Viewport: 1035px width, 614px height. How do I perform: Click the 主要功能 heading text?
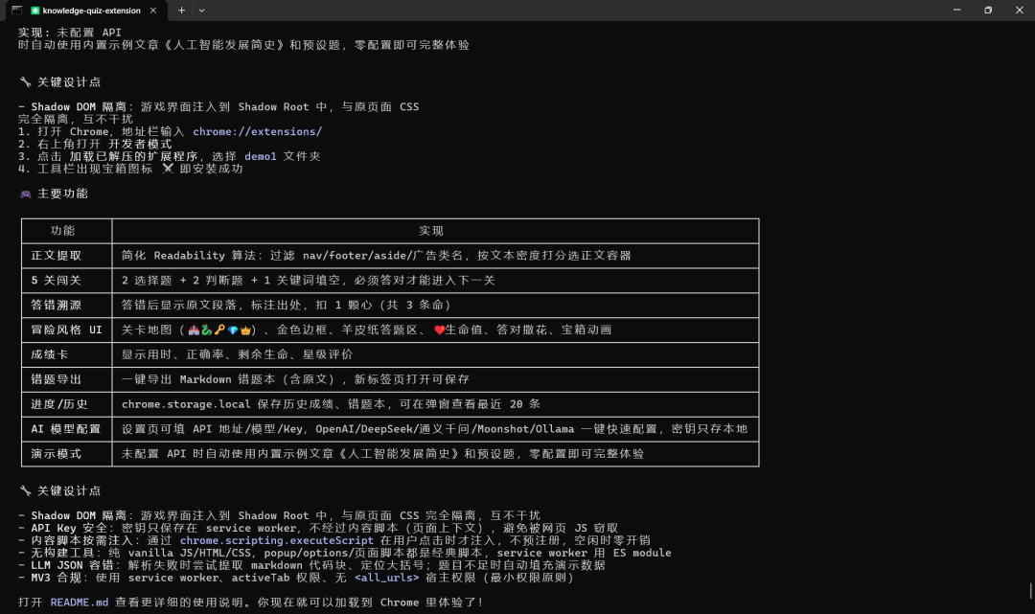[62, 193]
